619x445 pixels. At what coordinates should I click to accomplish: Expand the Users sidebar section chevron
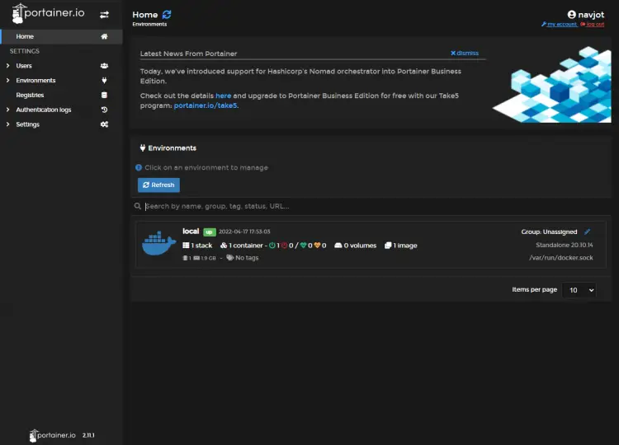coord(7,66)
